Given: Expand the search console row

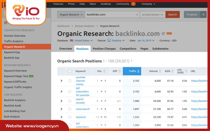Looking at the screenshot, I should coord(61,101).
